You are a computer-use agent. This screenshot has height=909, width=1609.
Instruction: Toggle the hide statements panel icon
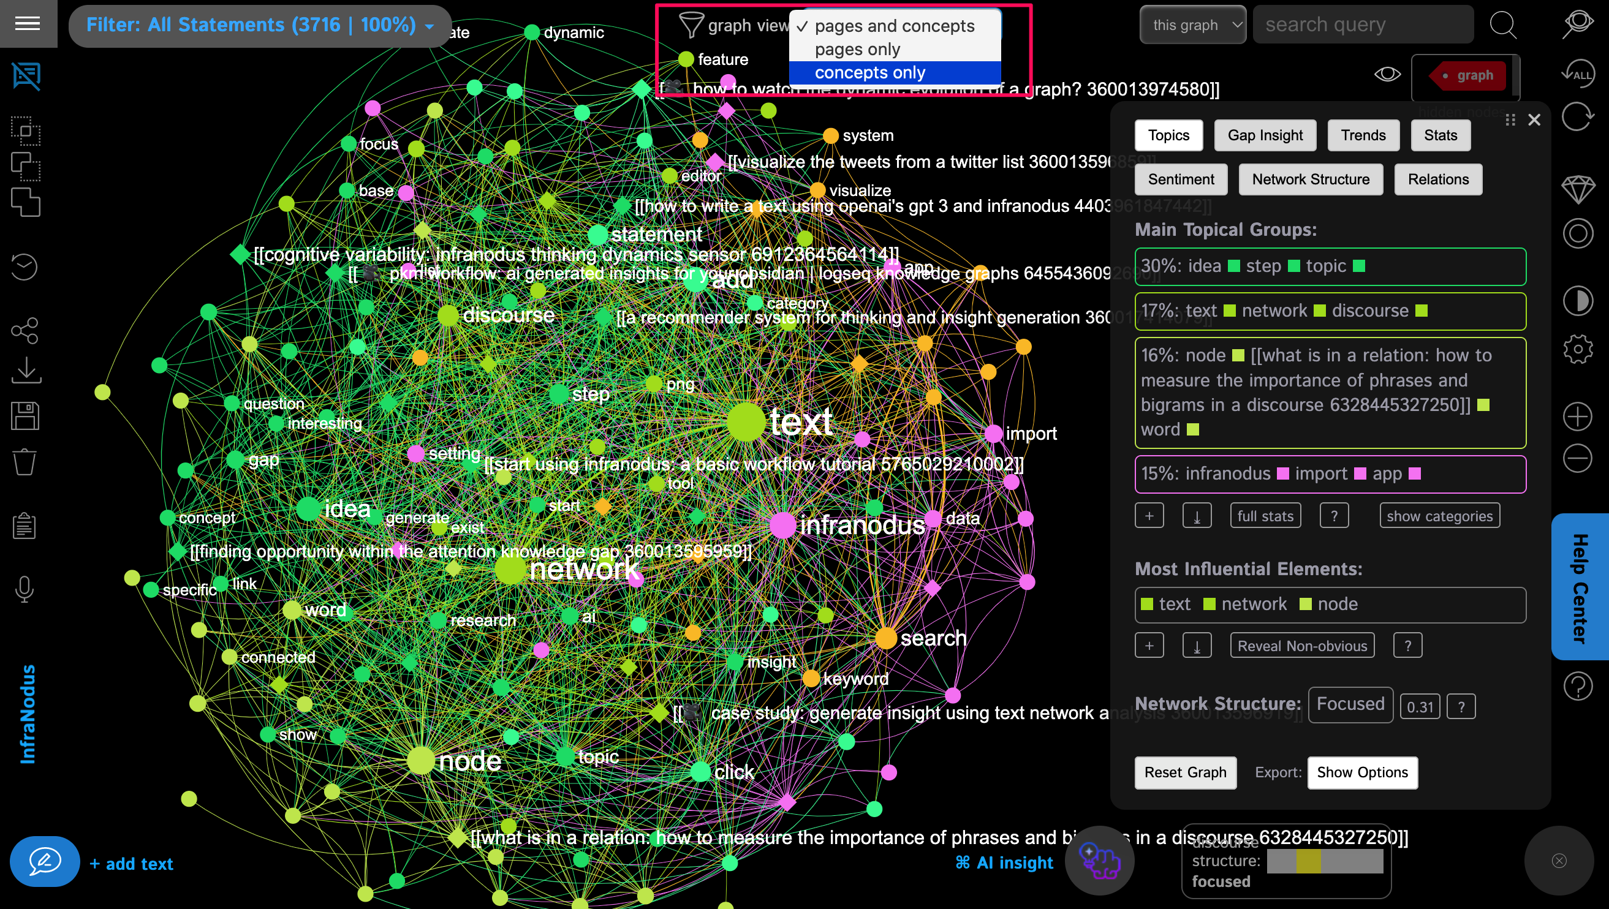[26, 76]
